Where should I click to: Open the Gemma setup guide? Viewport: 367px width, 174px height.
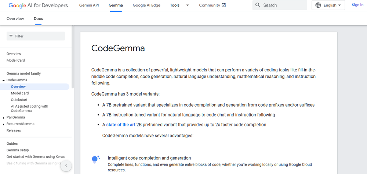18,150
